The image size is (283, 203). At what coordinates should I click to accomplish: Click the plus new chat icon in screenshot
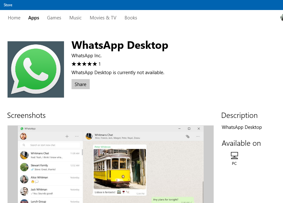(x=67, y=136)
